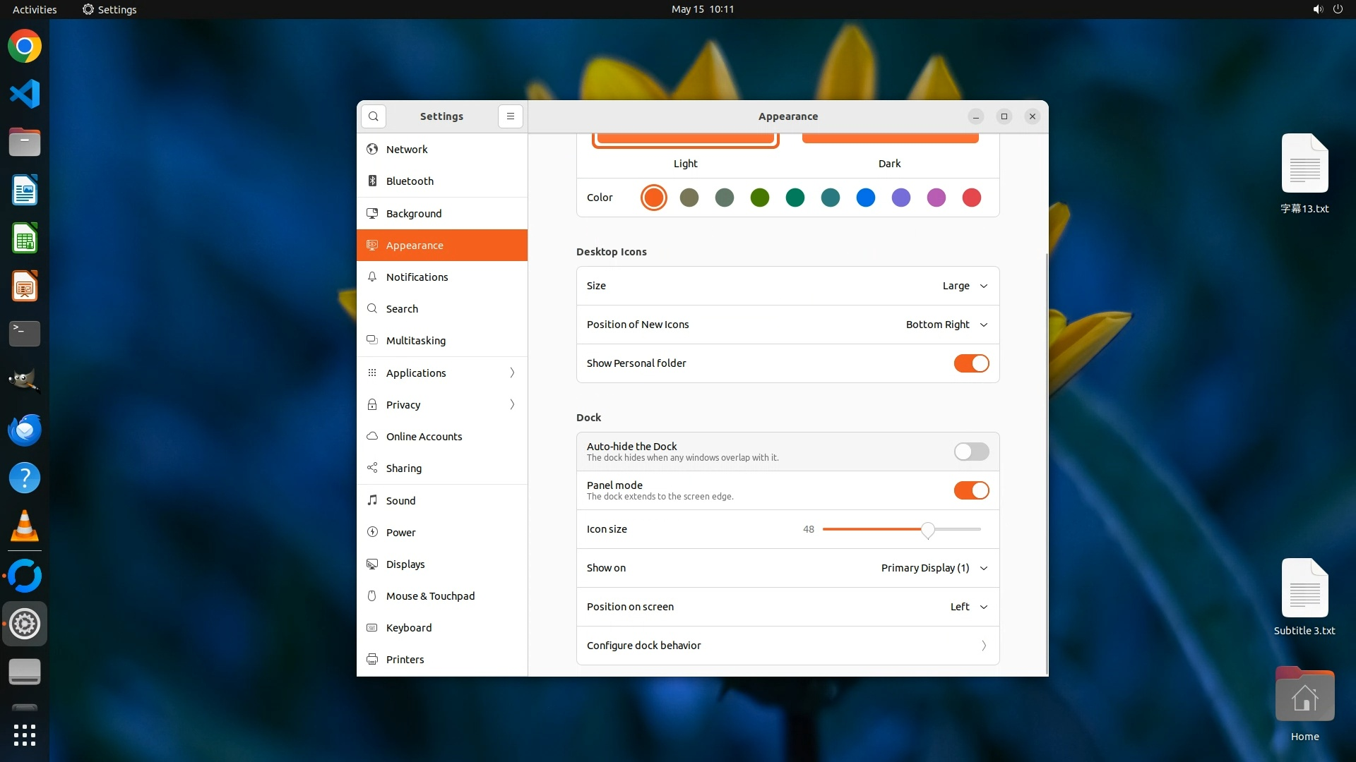Viewport: 1356px width, 762px height.
Task: Open the hamburger menu in Settings sidebar
Action: [510, 116]
